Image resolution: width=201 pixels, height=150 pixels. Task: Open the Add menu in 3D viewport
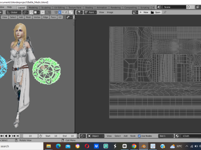tap(21, 17)
